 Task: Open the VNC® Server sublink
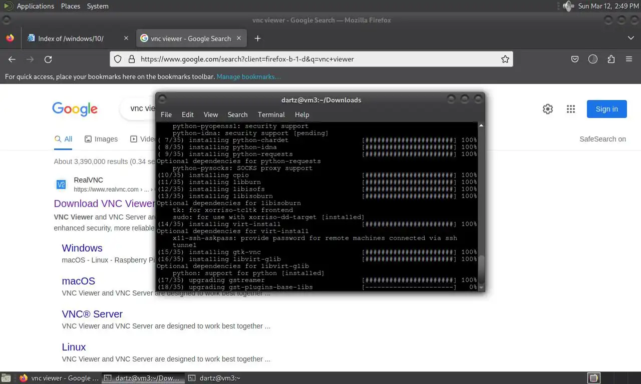[x=92, y=314]
